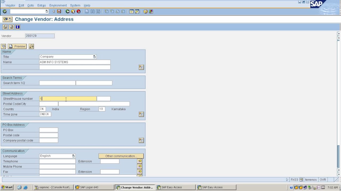The image size is (341, 191).
Task: Click the Windows Start button
Action: click(7, 187)
